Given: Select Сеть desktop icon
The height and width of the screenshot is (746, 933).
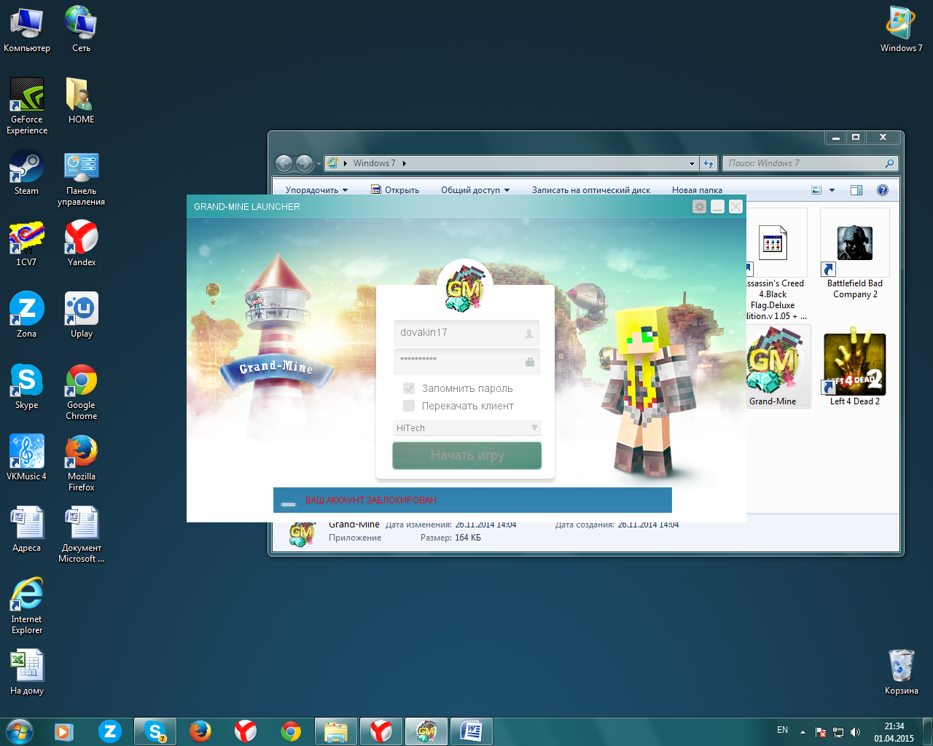Looking at the screenshot, I should 81,30.
